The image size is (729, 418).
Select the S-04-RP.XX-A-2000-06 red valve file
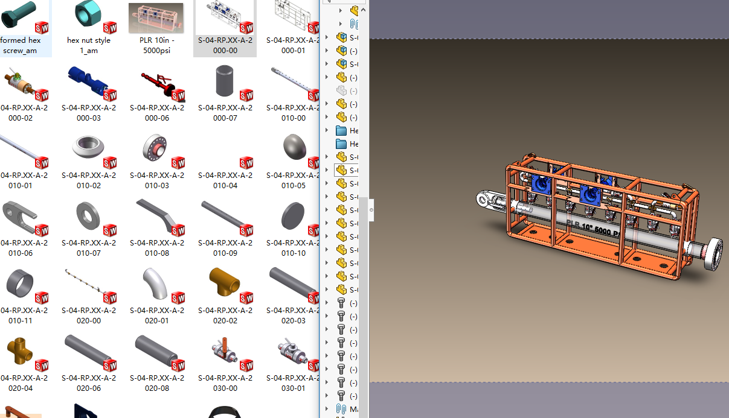pos(157,94)
